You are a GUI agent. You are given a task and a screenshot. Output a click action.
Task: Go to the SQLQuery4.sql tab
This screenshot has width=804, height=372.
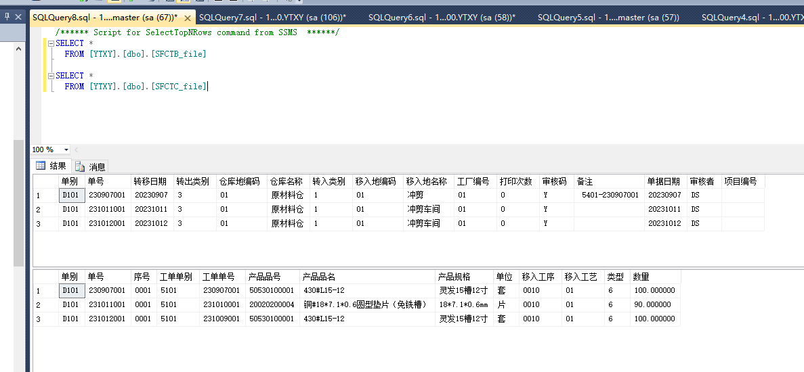click(x=752, y=18)
